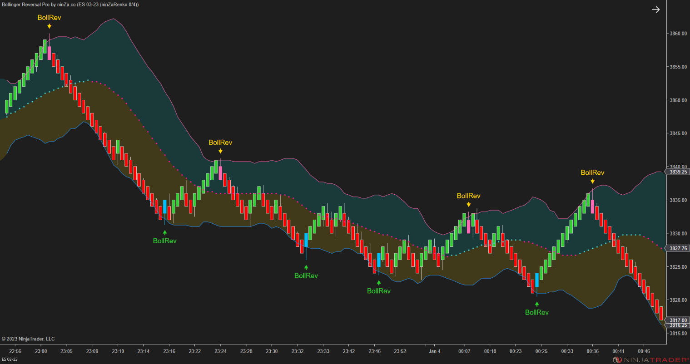Click the green BollRev arrow near 23:32
Image resolution: width=690 pixels, height=364 pixels.
(x=306, y=267)
